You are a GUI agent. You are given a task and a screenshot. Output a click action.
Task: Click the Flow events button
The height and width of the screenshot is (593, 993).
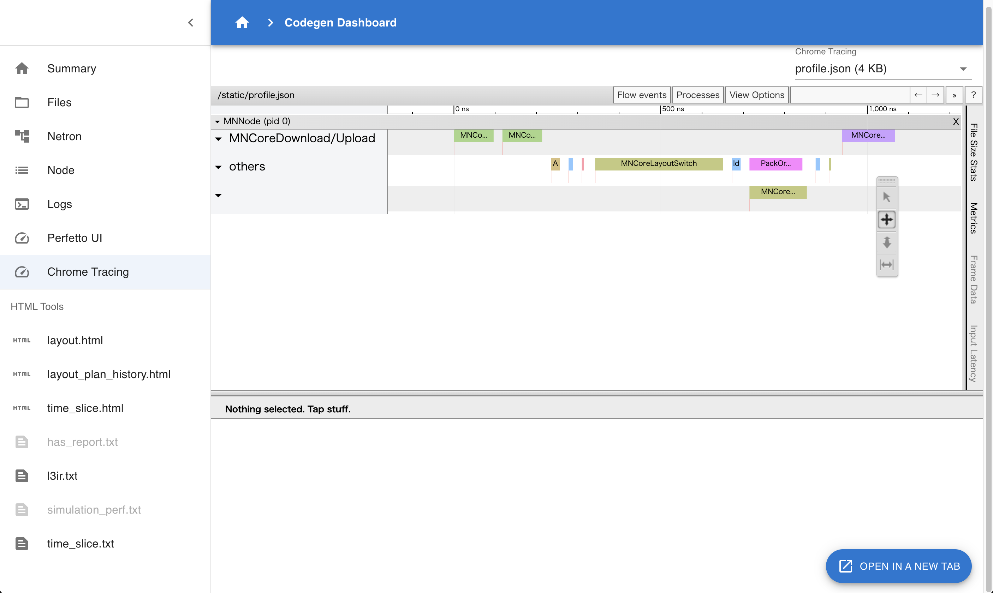tap(641, 95)
